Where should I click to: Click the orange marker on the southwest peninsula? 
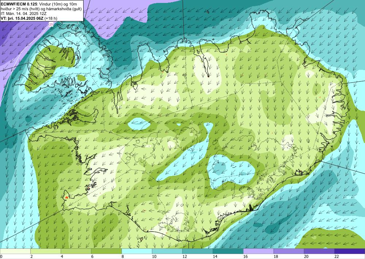coord(66,197)
